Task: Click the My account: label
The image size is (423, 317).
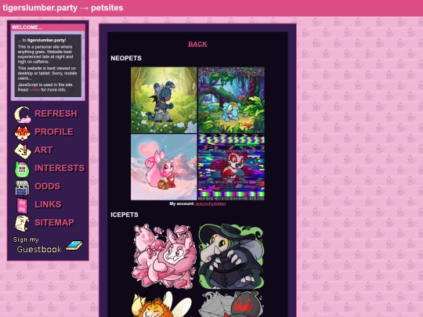Action: [182, 204]
